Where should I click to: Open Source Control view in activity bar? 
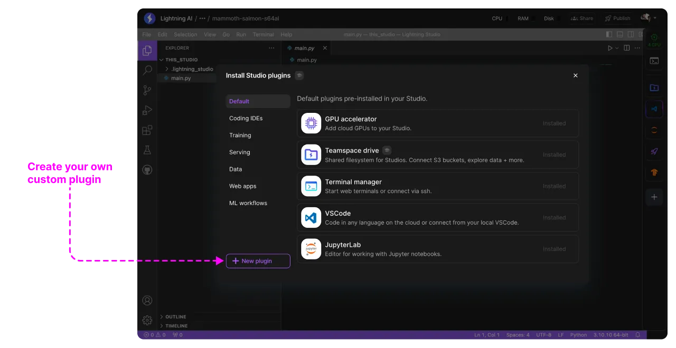point(147,90)
